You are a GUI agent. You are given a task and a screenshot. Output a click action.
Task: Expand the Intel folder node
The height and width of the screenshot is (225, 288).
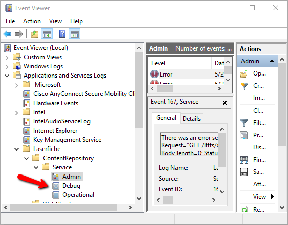pos(17,113)
